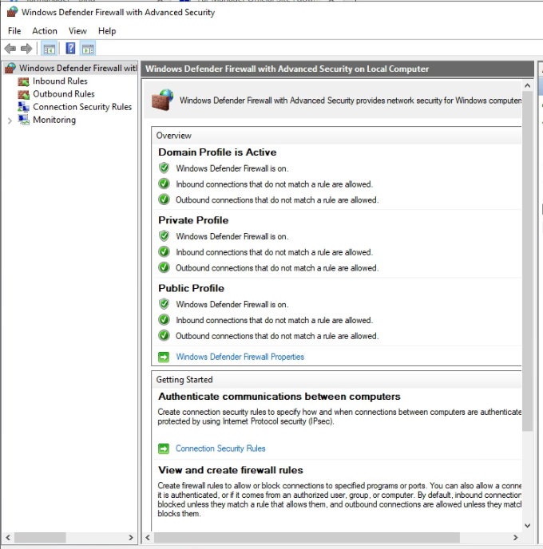Click the firewall app icon in title bar
543x549 pixels.
tap(12, 12)
